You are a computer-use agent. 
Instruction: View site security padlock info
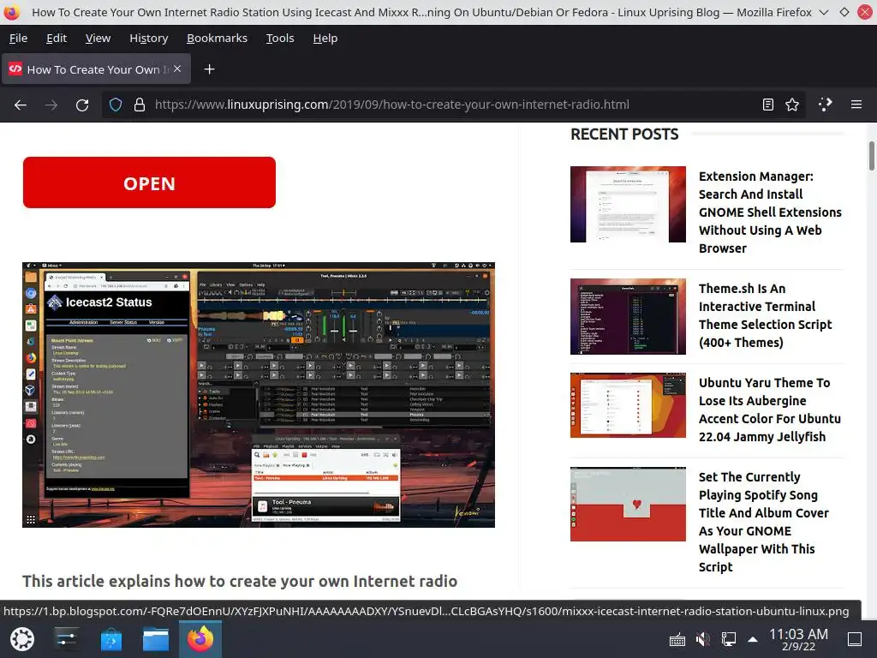(140, 105)
